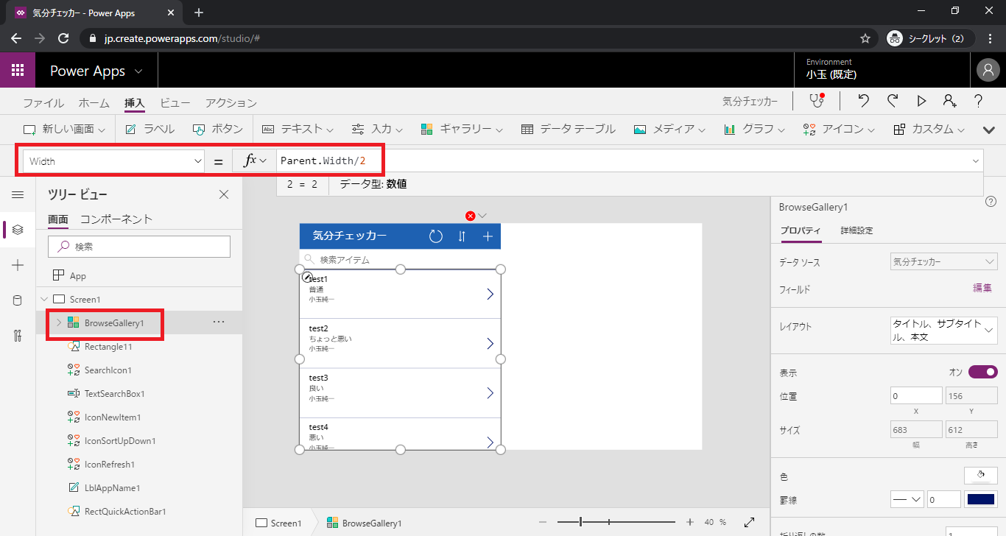Reload the browser page
Screen dimensions: 1006x536
[63, 38]
